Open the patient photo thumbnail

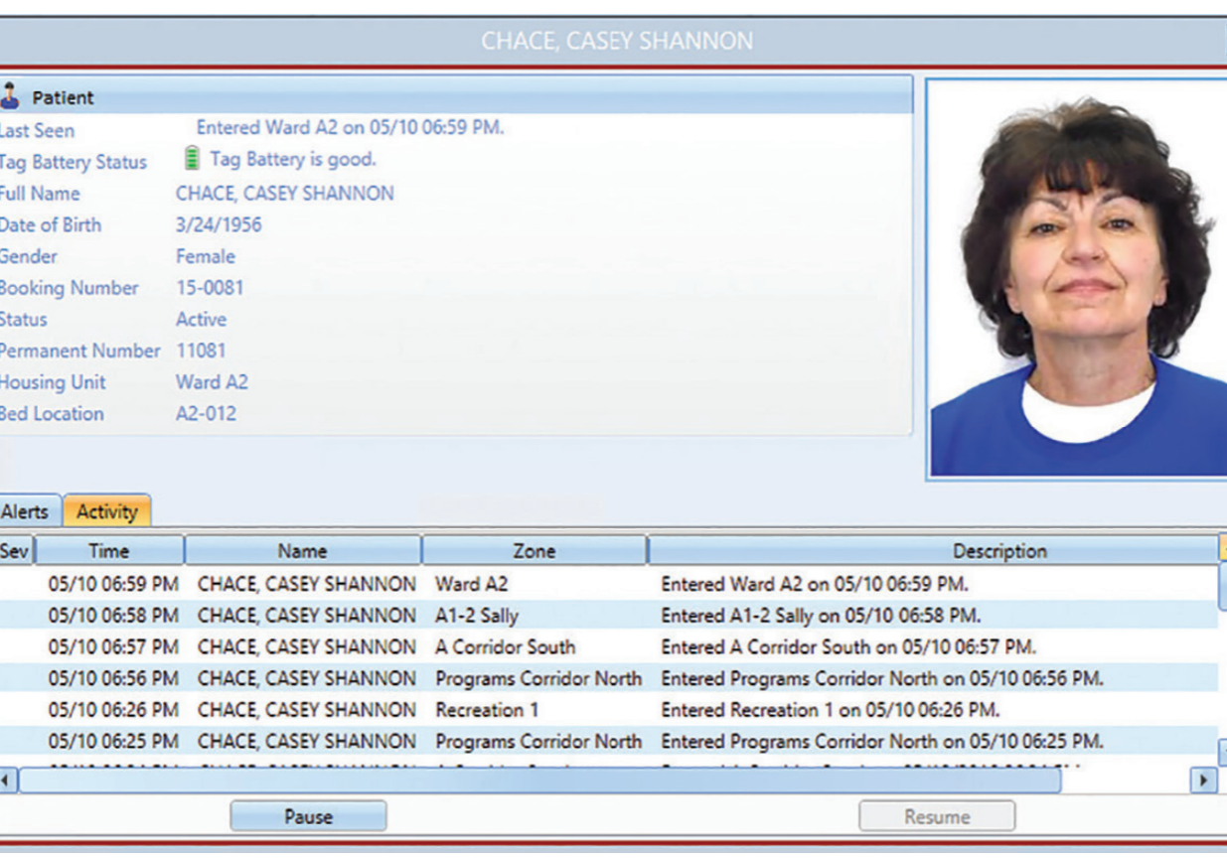click(x=1077, y=278)
